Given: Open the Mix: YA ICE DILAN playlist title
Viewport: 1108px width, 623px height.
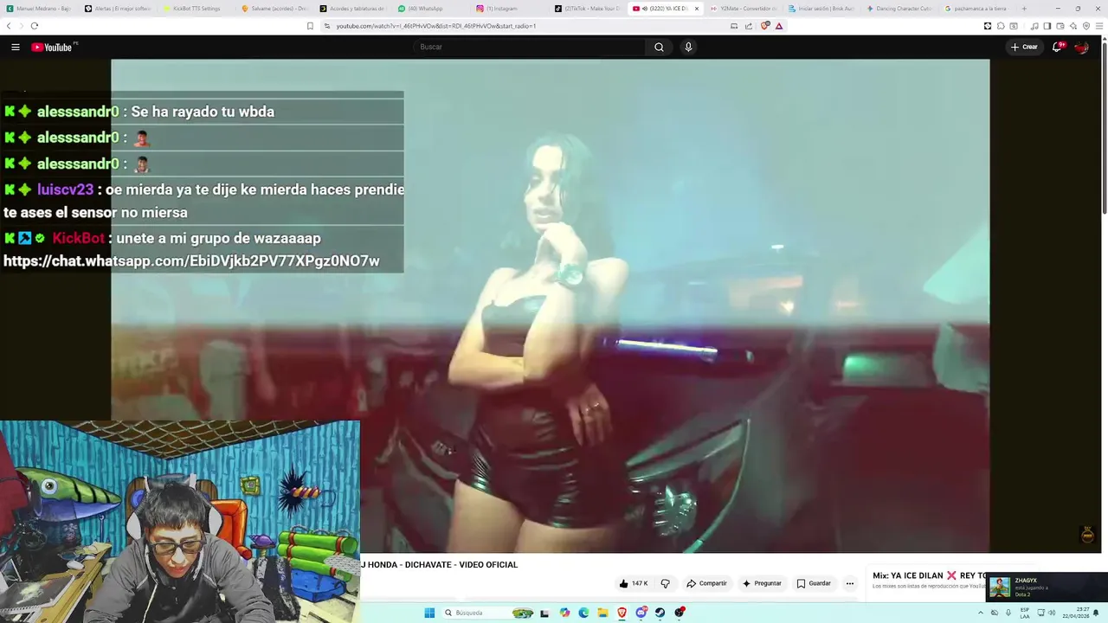Looking at the screenshot, I should [x=930, y=575].
